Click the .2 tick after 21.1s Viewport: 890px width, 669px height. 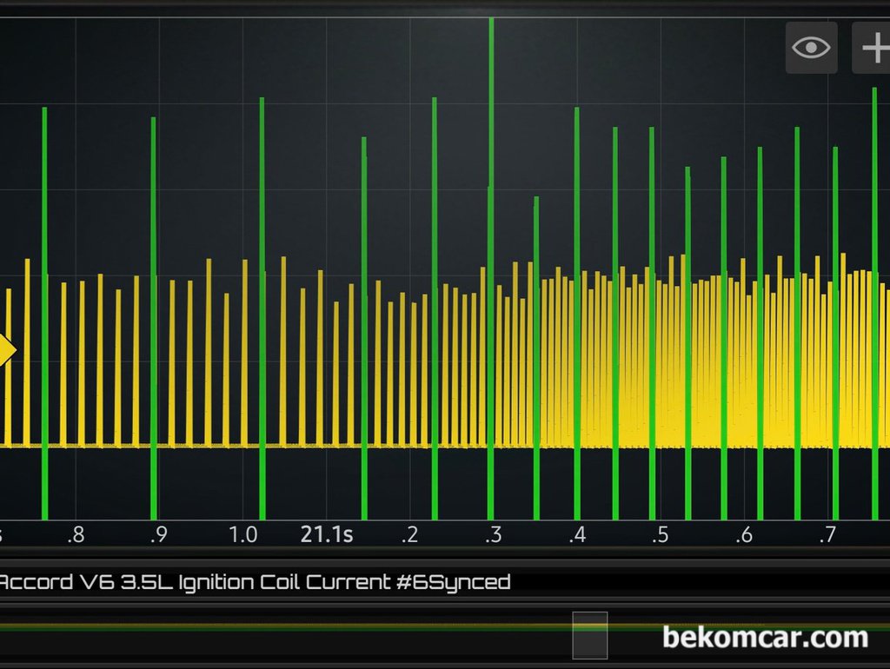(x=409, y=534)
